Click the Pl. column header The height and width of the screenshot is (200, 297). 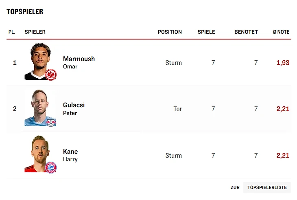[12, 32]
